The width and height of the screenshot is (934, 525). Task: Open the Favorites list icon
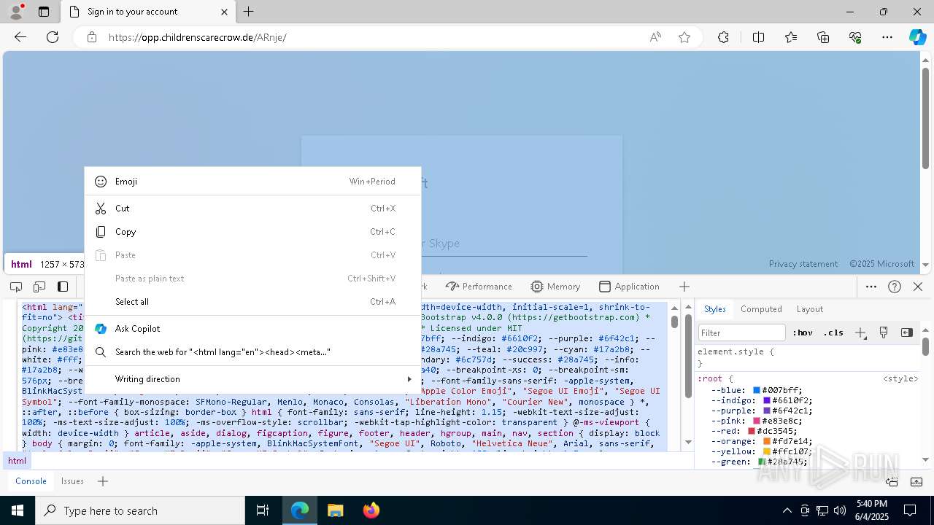[x=791, y=37]
